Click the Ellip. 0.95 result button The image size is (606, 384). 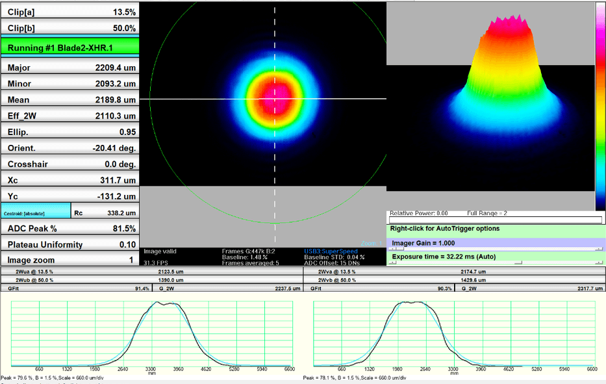[70, 132]
